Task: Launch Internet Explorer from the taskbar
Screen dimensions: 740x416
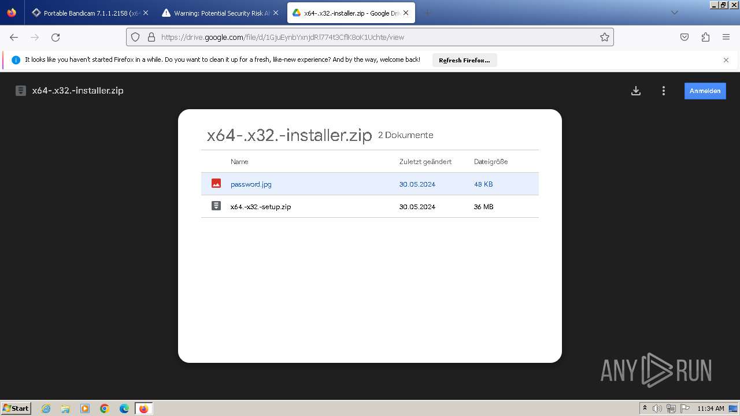Action: [x=46, y=408]
